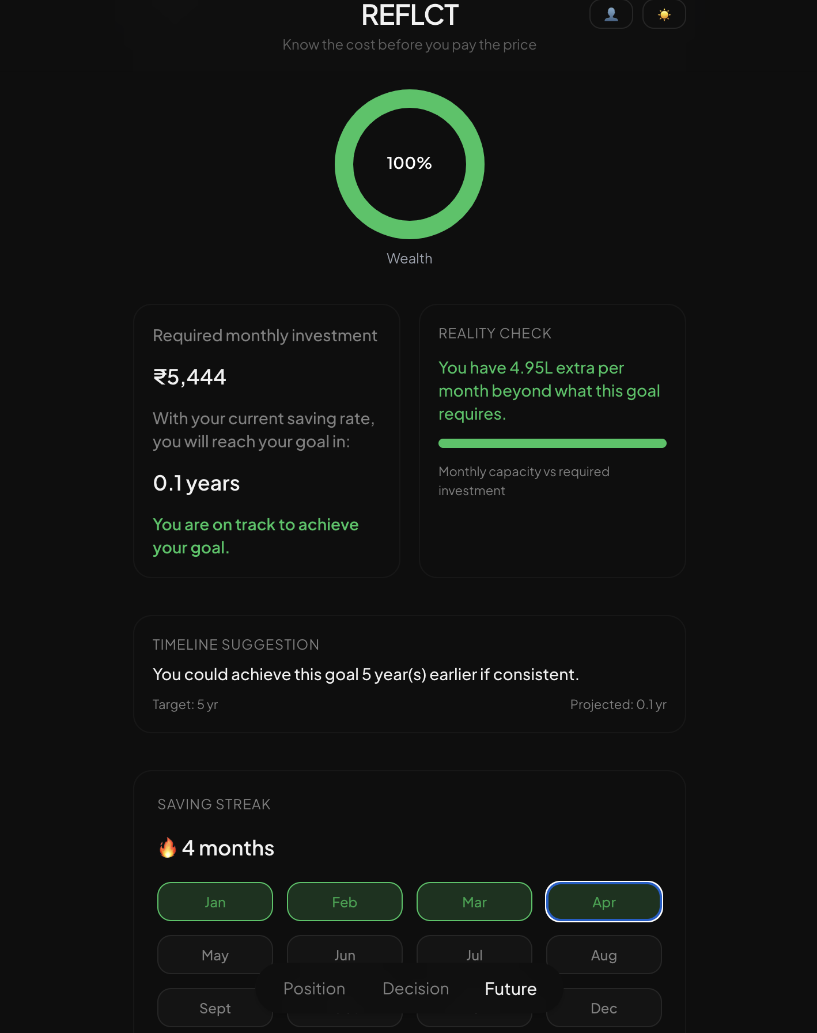Click the Timeline Suggestion card
This screenshot has height=1033, width=817.
point(409,674)
